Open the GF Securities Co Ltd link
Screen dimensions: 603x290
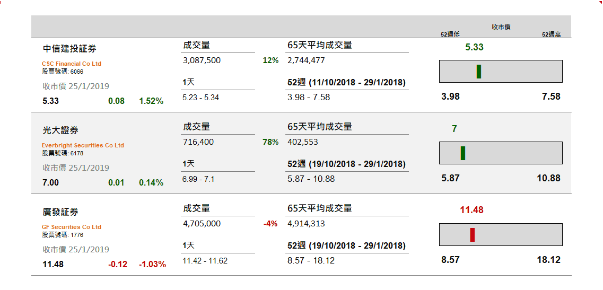[x=71, y=227]
